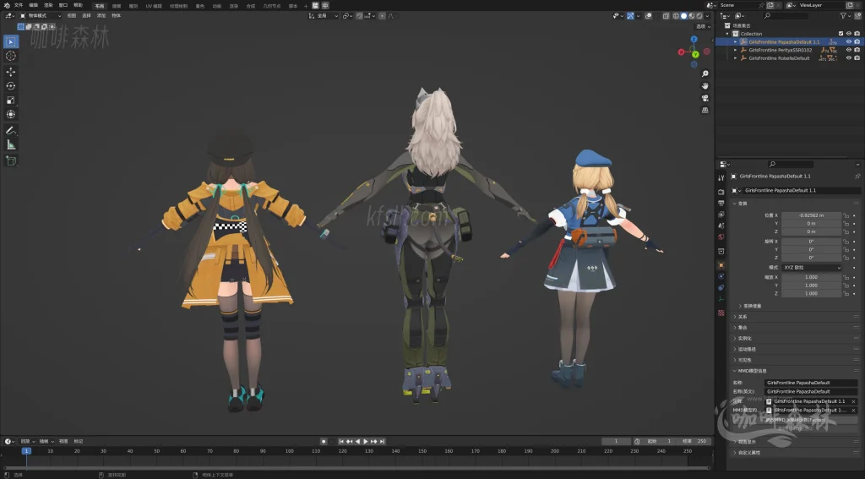Click the current frame number field
Screen dimensions: 865x479
(x=616, y=442)
